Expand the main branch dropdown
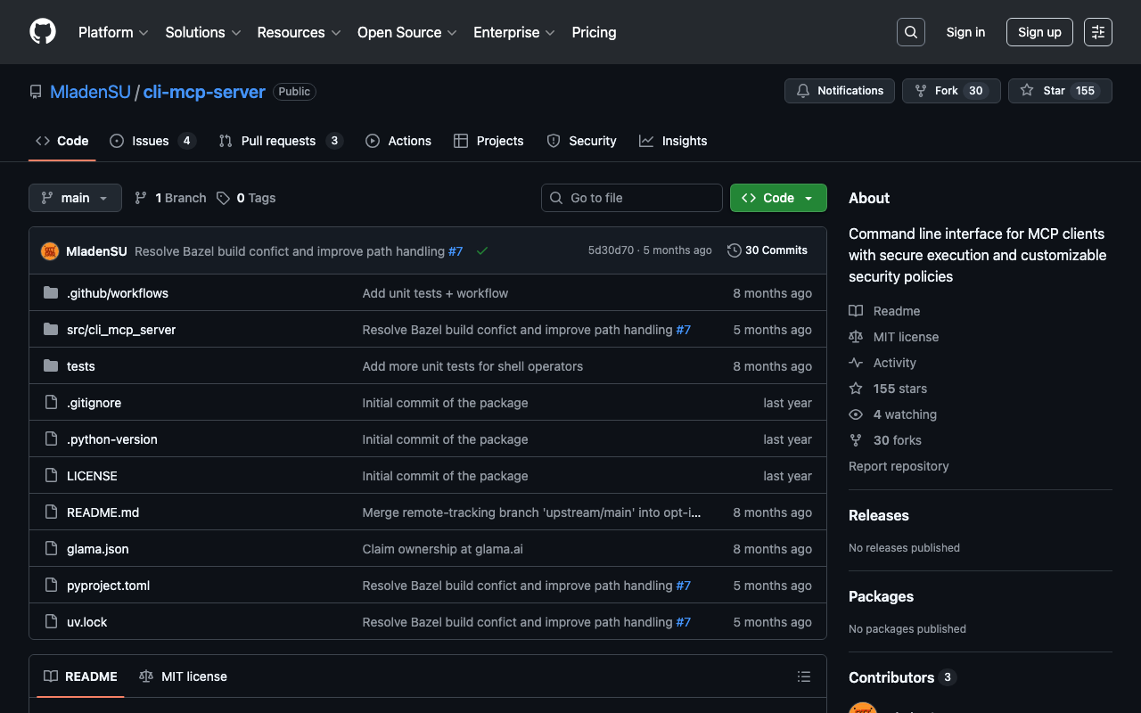 75,198
